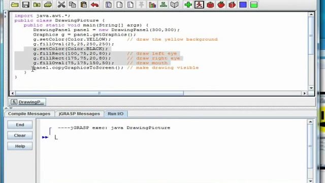325x183 pixels.
Task: Click the green window toolbar icon
Action: 254,5
